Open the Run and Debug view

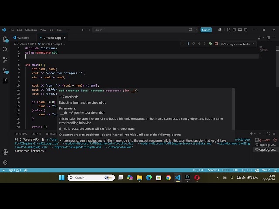point(5,71)
